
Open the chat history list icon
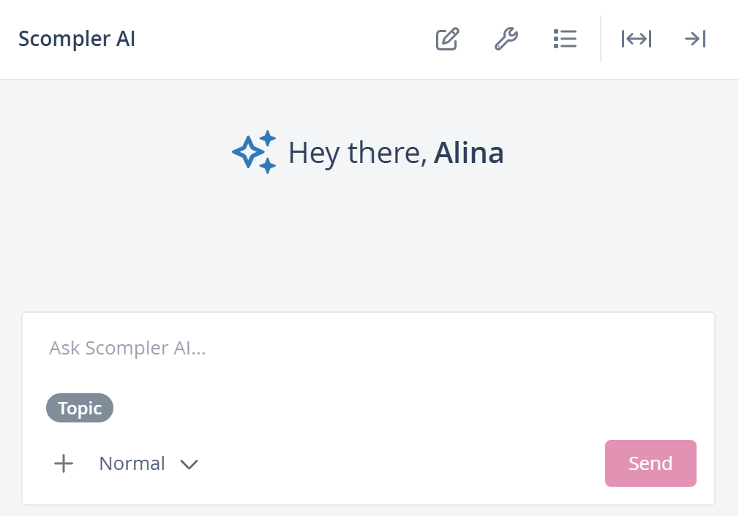(565, 39)
